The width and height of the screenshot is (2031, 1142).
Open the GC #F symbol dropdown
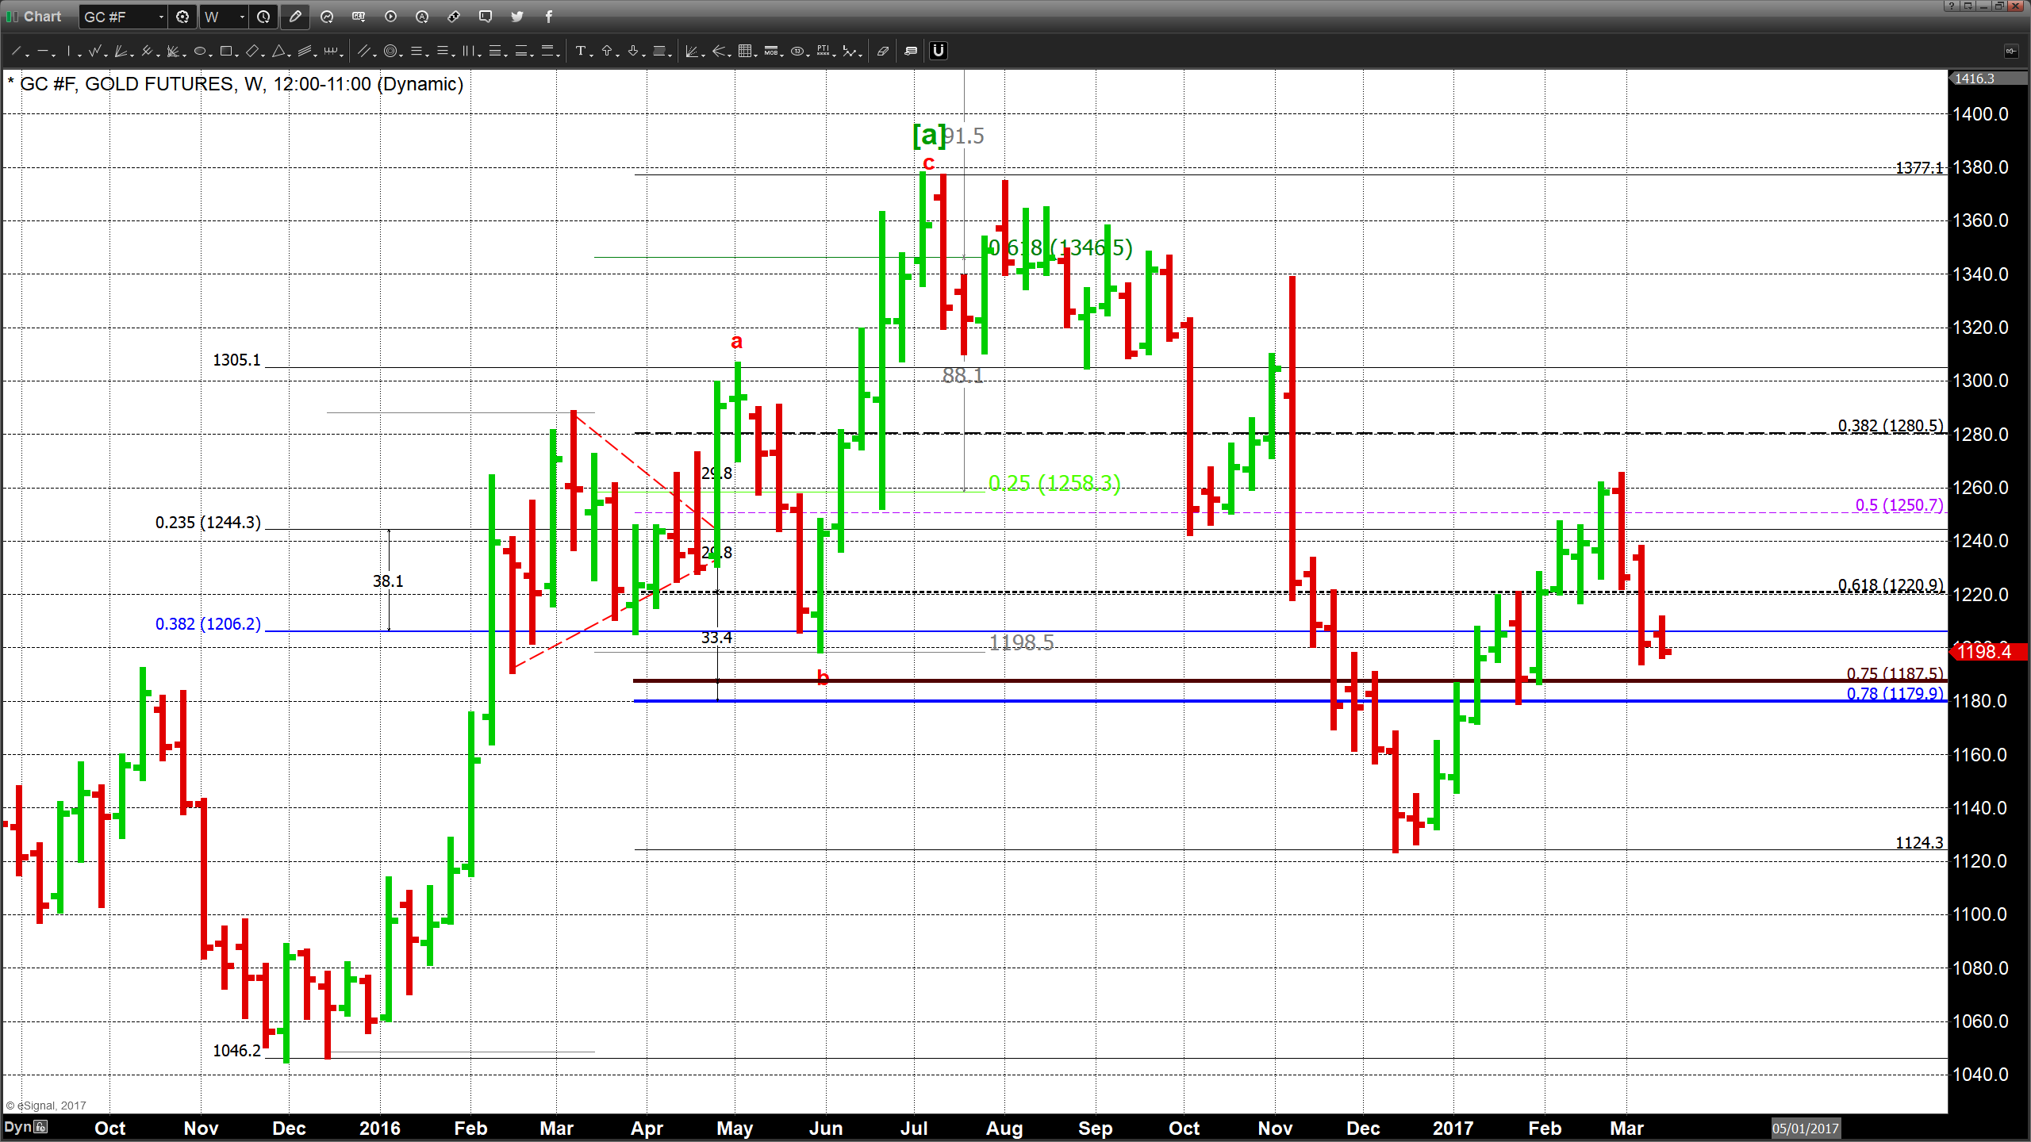[x=161, y=17]
